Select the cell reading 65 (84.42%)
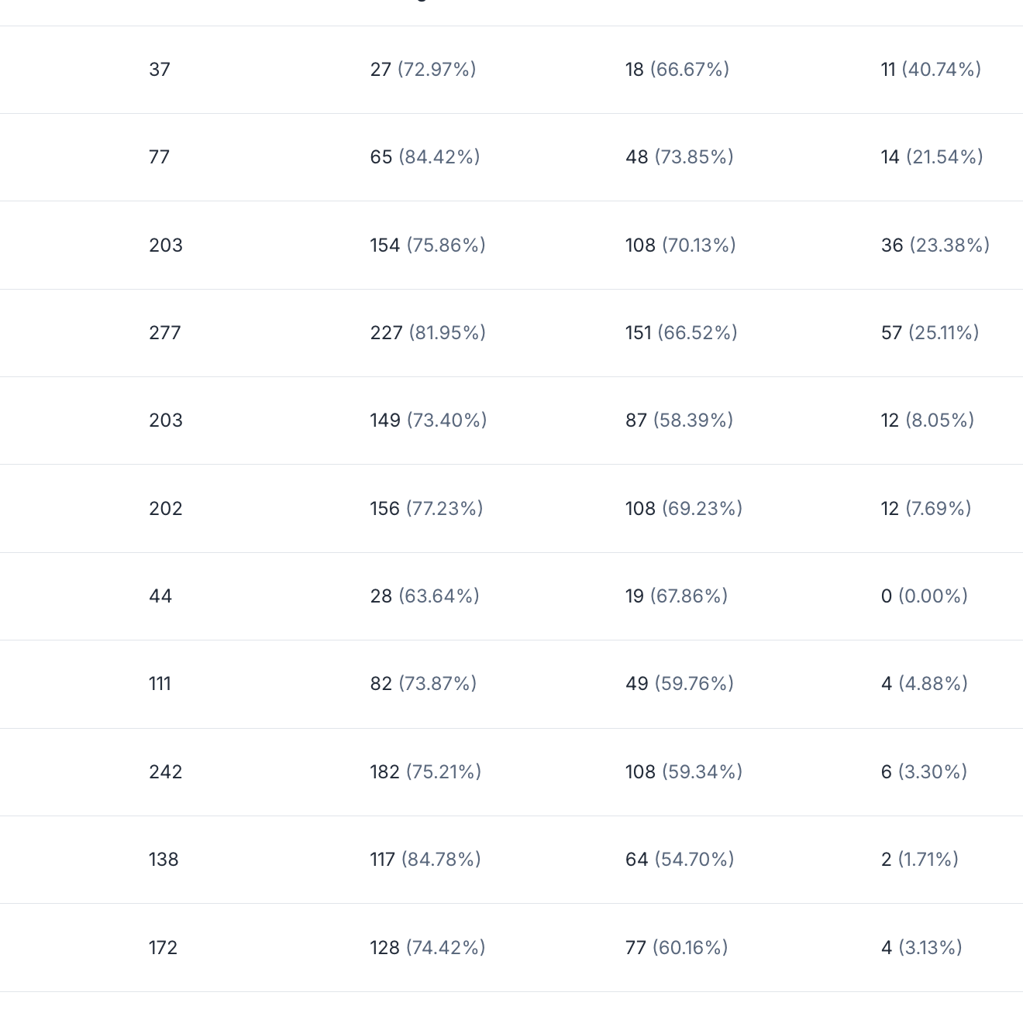 pos(425,157)
